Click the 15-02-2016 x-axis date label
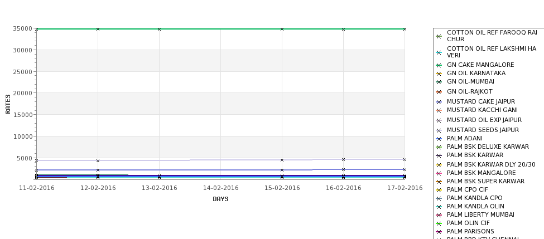Screen dimensions: 544x239 [282, 188]
